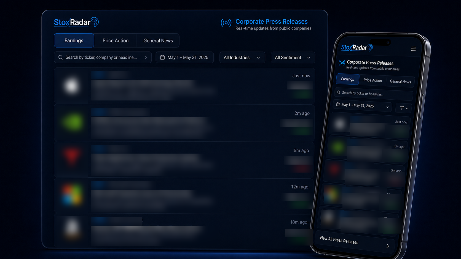Click the chevron arrow next to View All Press Releases
The width and height of the screenshot is (461, 259).
click(388, 246)
